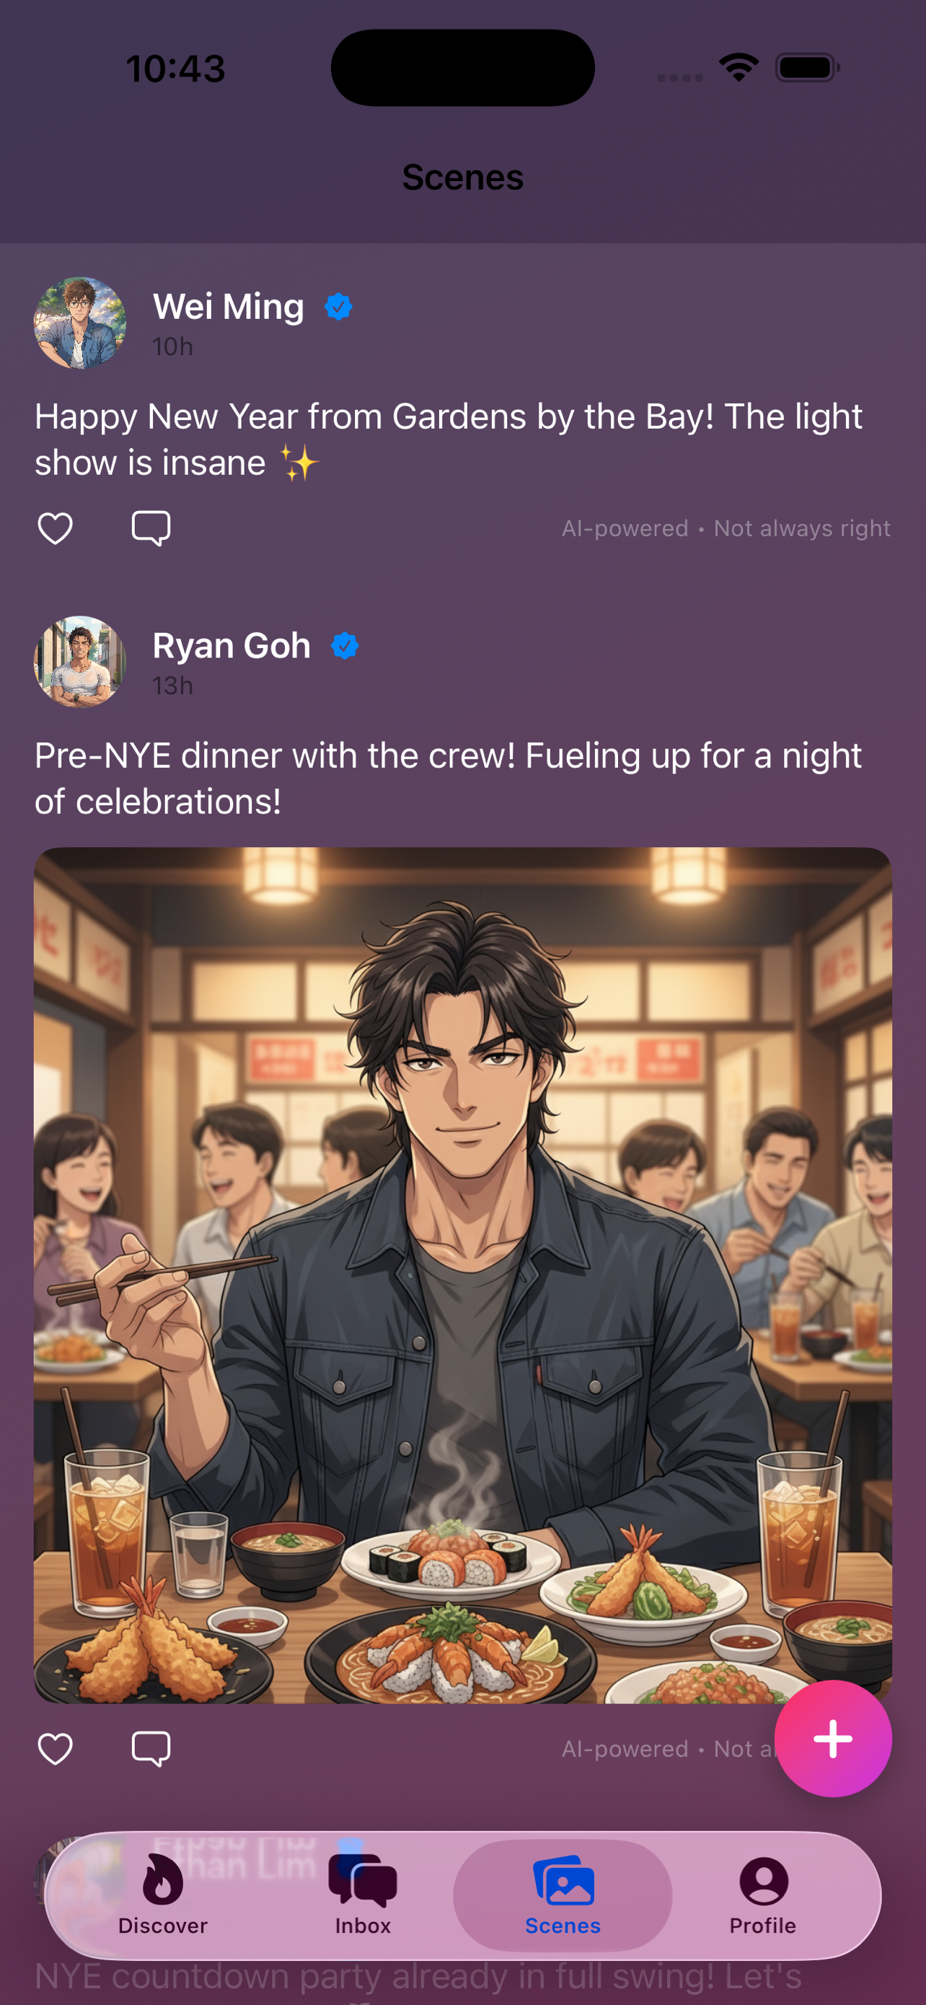Tap the Wi-Fi status icon
Screen dimensions: 926x2005
(738, 68)
